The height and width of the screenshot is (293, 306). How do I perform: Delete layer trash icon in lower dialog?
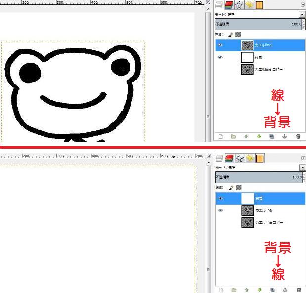click(298, 290)
